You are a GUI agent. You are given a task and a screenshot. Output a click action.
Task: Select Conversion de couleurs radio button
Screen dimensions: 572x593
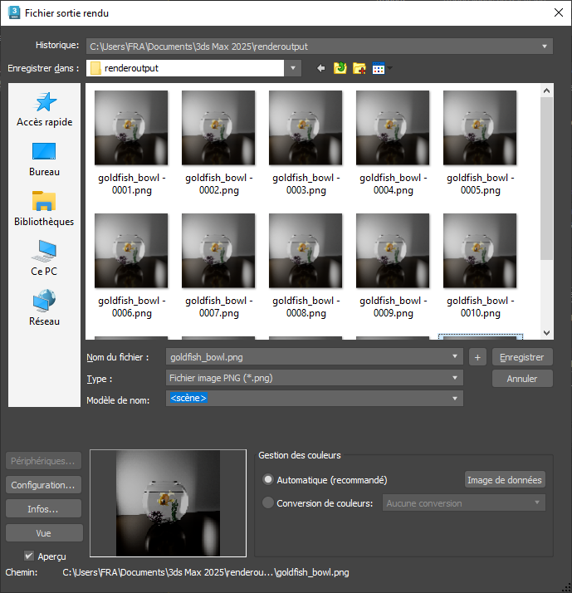click(x=268, y=502)
